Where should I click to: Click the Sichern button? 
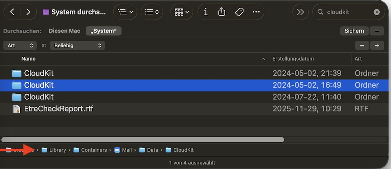coord(354,31)
